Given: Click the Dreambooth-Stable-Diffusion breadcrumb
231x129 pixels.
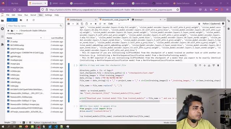Looking at the screenshot, I should click(x=33, y=30).
